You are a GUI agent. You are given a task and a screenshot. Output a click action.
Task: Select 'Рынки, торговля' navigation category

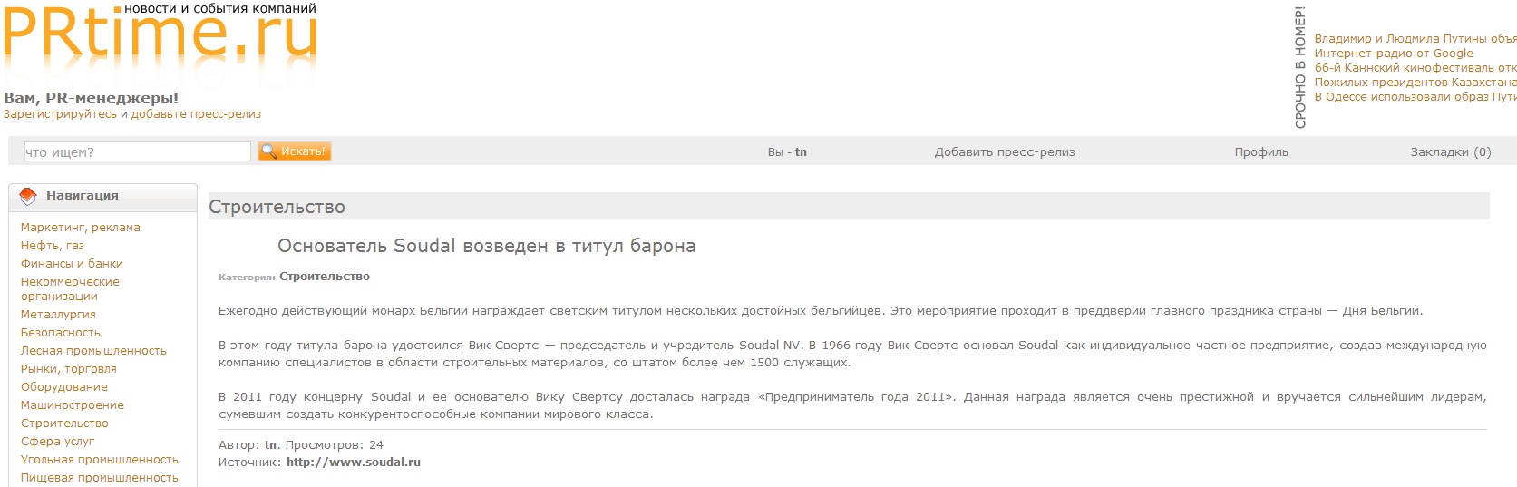(x=69, y=368)
